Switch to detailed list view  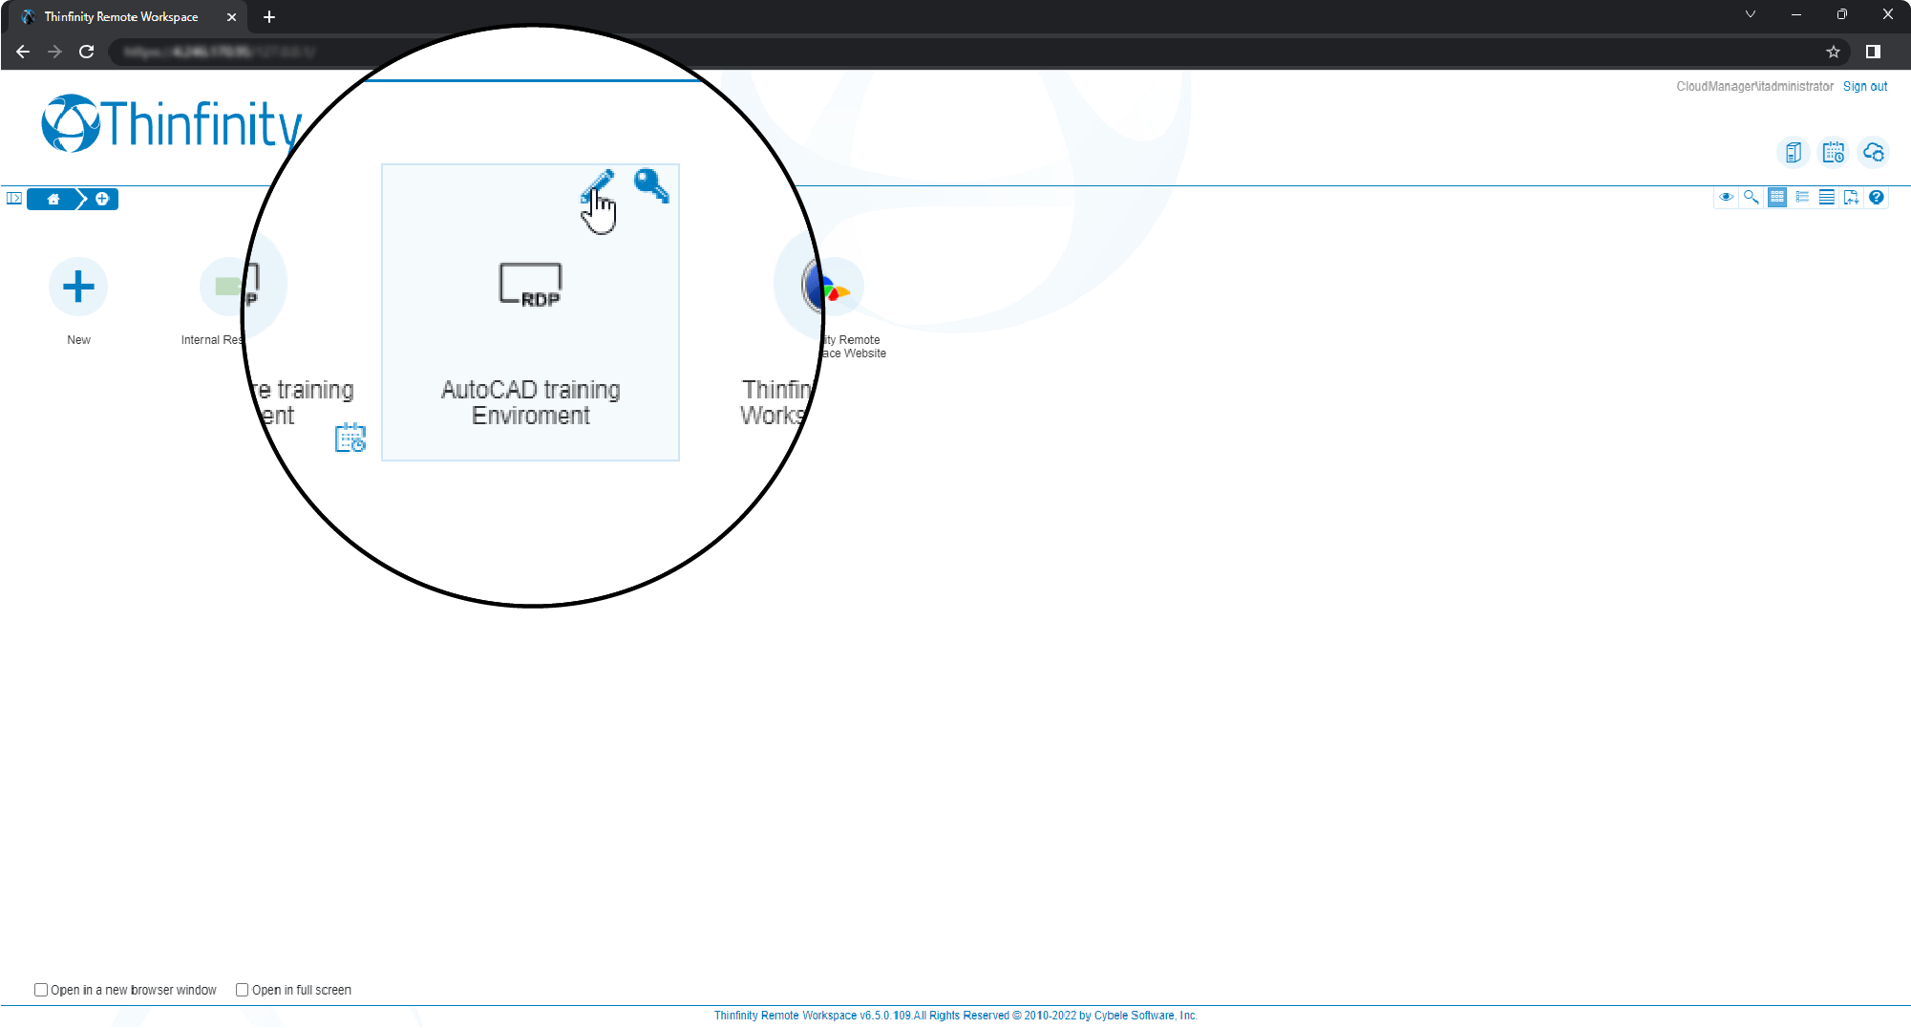(1802, 197)
